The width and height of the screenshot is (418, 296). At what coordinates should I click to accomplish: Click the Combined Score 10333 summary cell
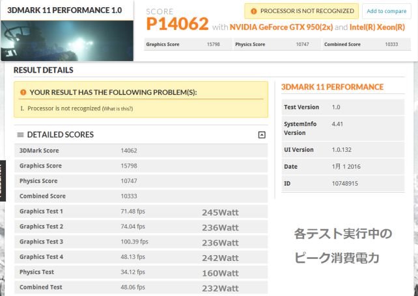(x=367, y=44)
